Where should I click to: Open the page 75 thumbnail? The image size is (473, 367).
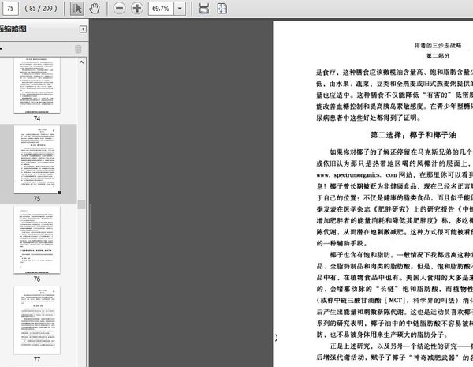(37, 159)
